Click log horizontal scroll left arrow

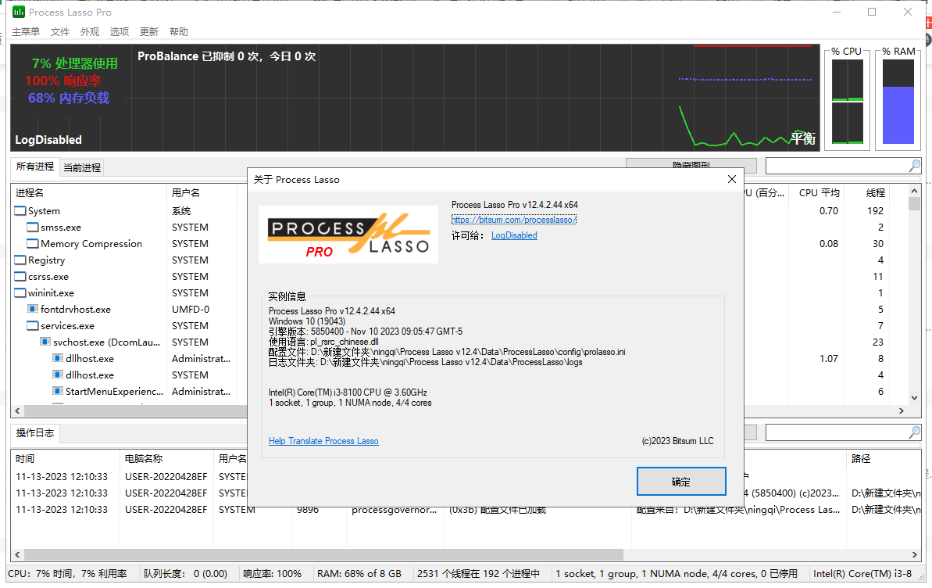17,554
